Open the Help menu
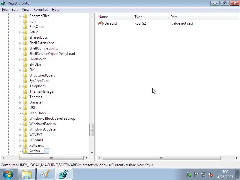240x180 pixels. (55, 10)
